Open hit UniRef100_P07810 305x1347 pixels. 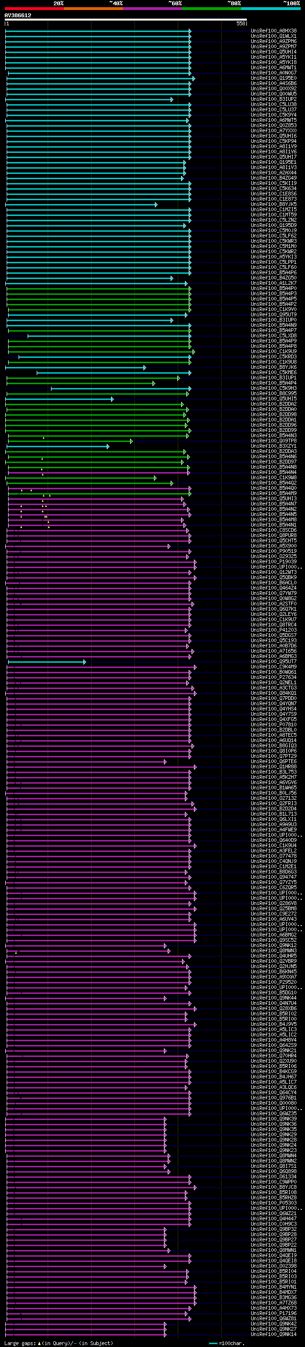[x=274, y=724]
